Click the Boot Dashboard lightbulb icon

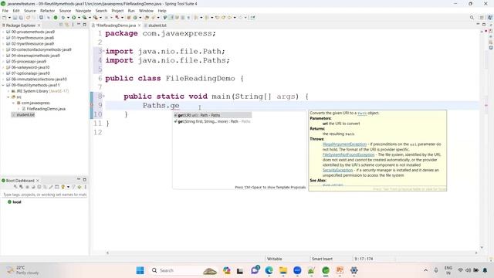click(63, 187)
